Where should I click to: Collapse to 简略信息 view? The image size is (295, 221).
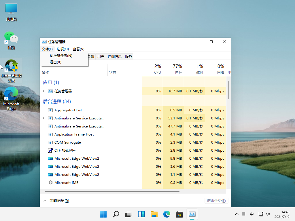(56, 201)
